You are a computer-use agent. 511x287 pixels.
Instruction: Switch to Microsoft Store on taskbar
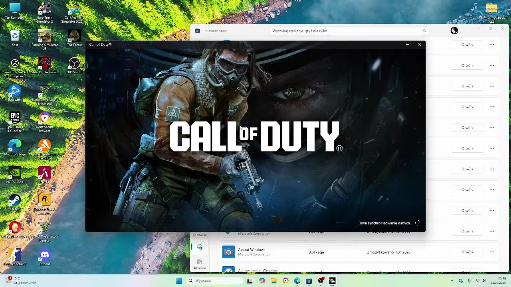coord(309,281)
